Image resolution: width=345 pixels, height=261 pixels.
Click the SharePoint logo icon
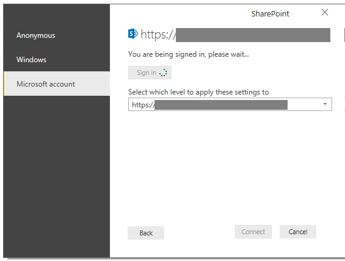[x=133, y=34]
